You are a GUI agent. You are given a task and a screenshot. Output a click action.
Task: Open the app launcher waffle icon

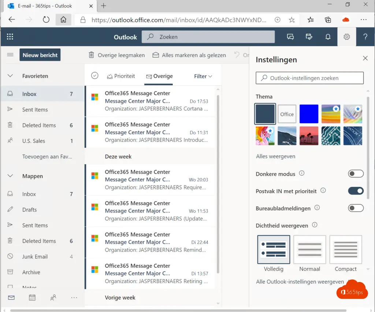pyautogui.click(x=10, y=37)
